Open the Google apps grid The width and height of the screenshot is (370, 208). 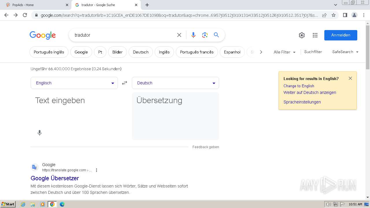click(315, 35)
